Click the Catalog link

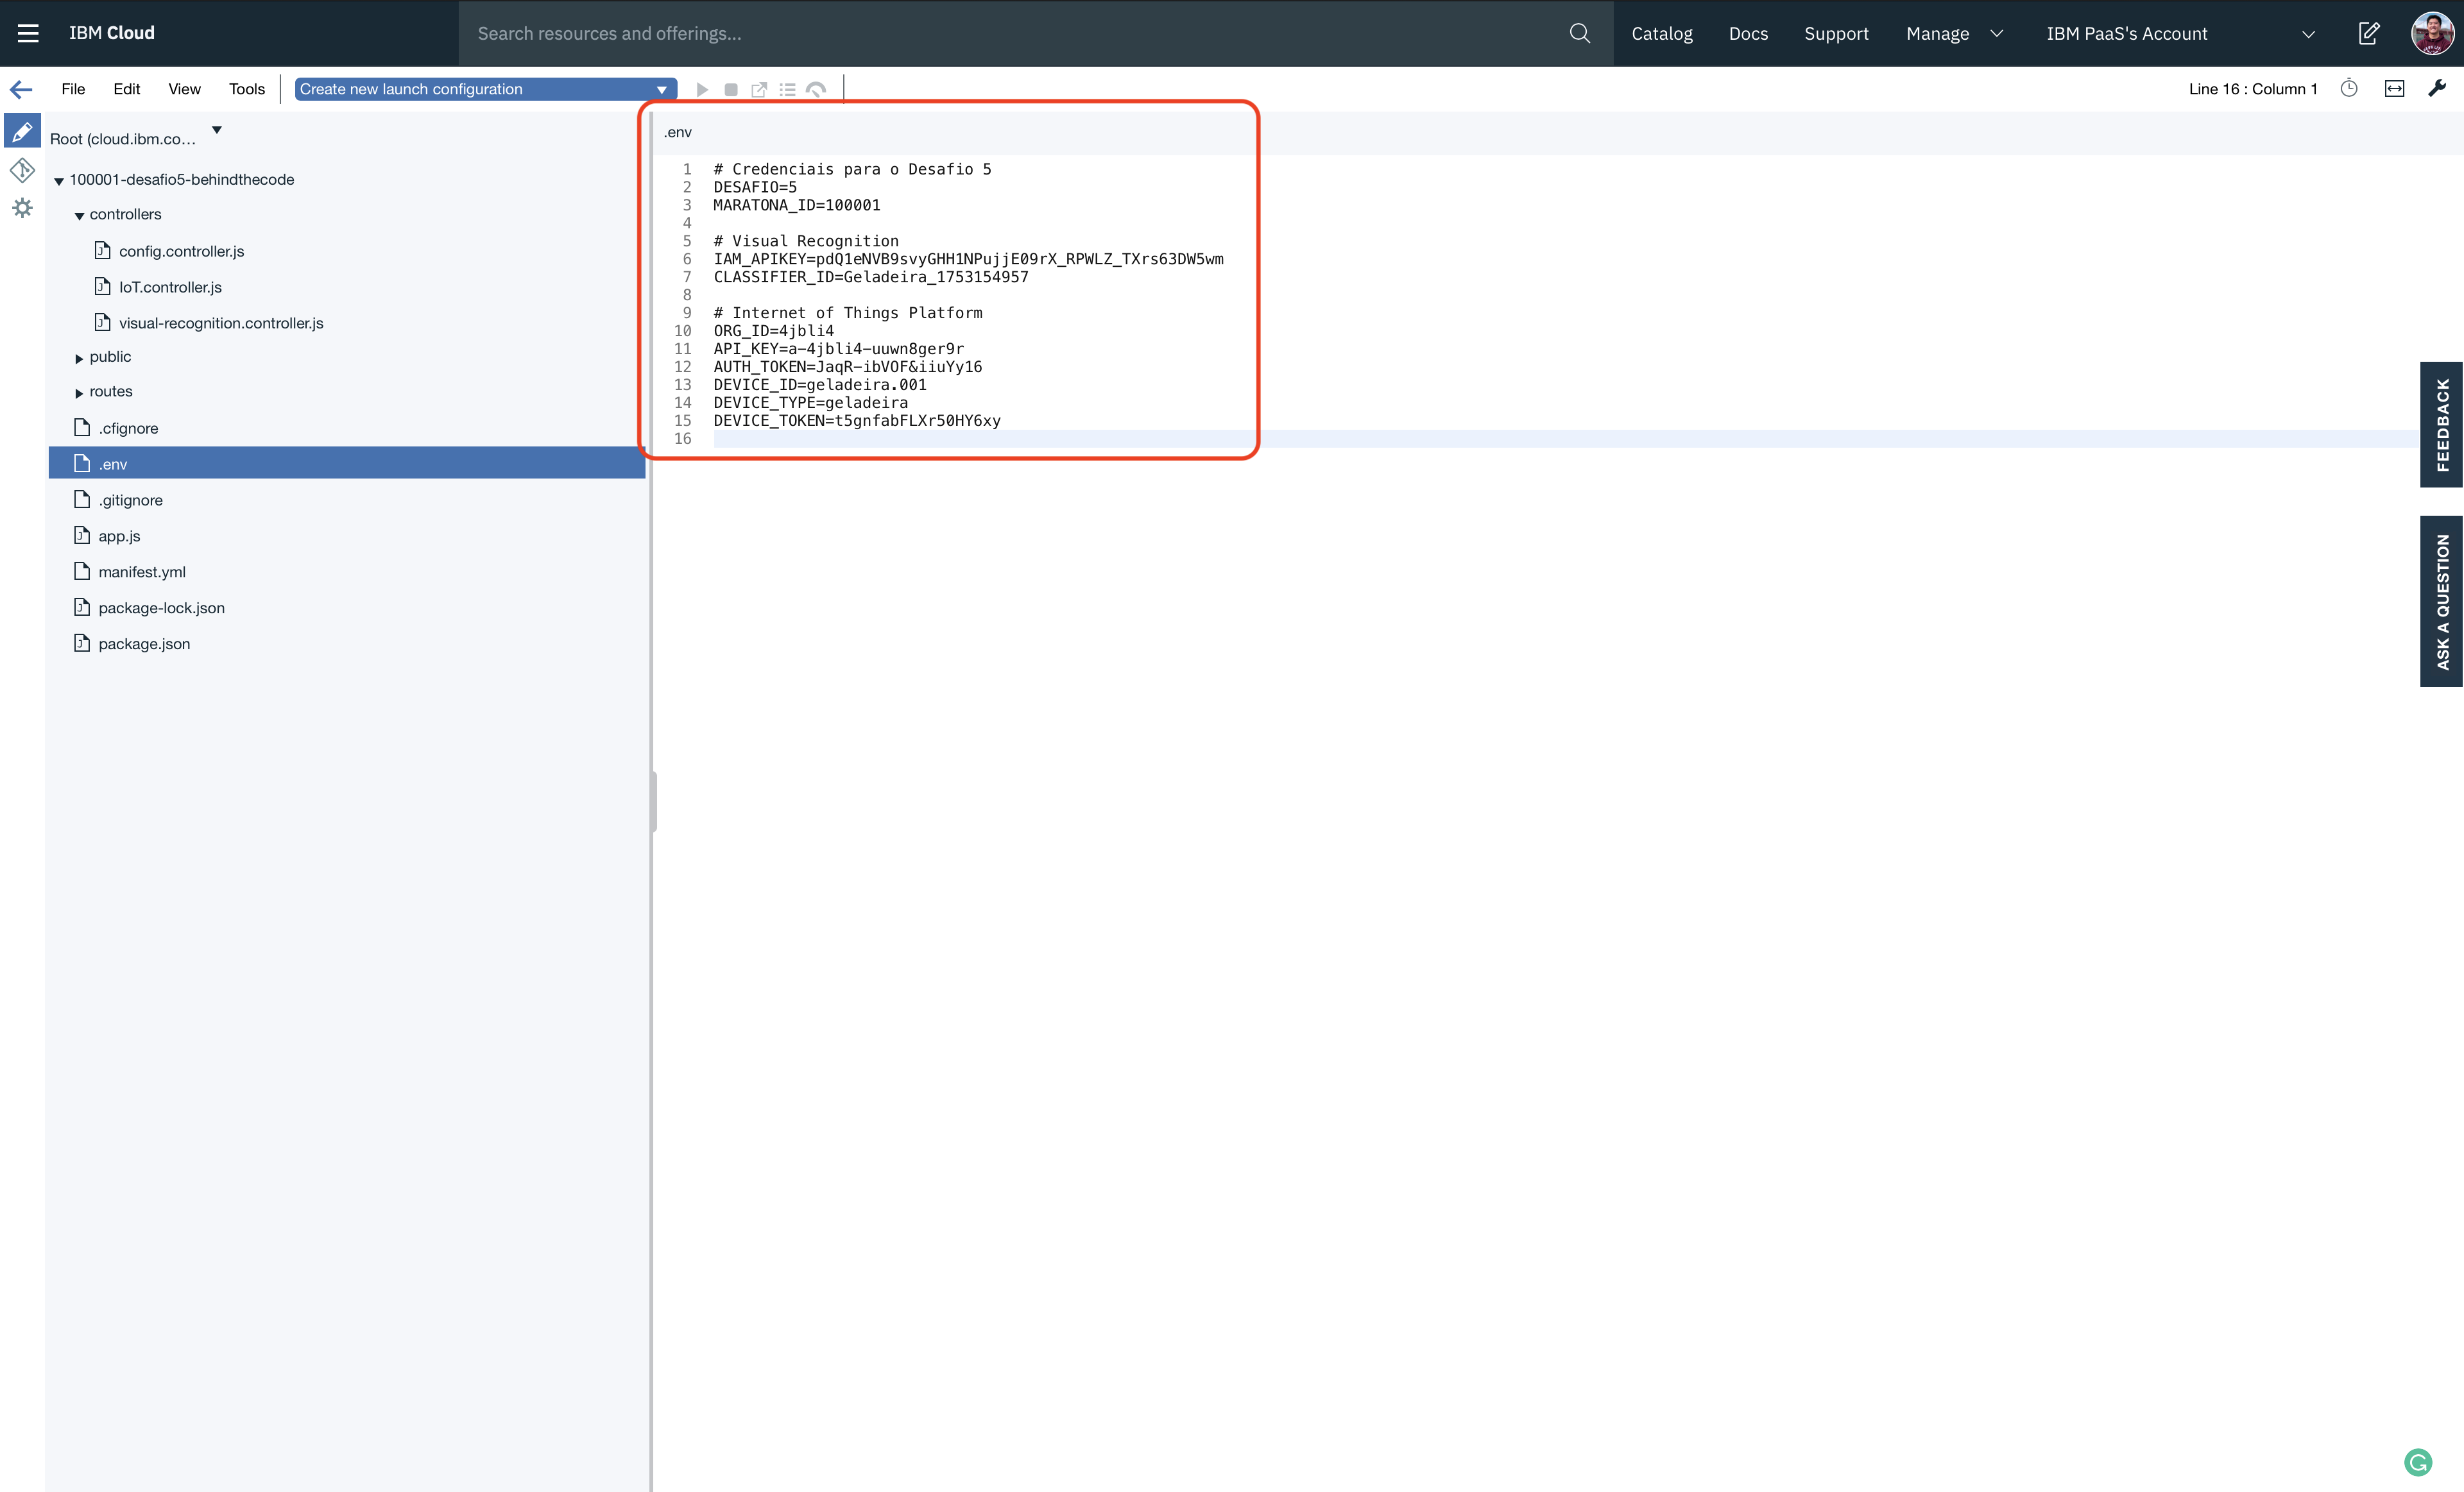(1661, 33)
